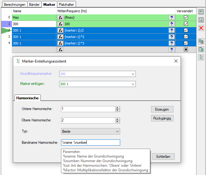Open help for {marker:1}/2 row

click(x=172, y=30)
